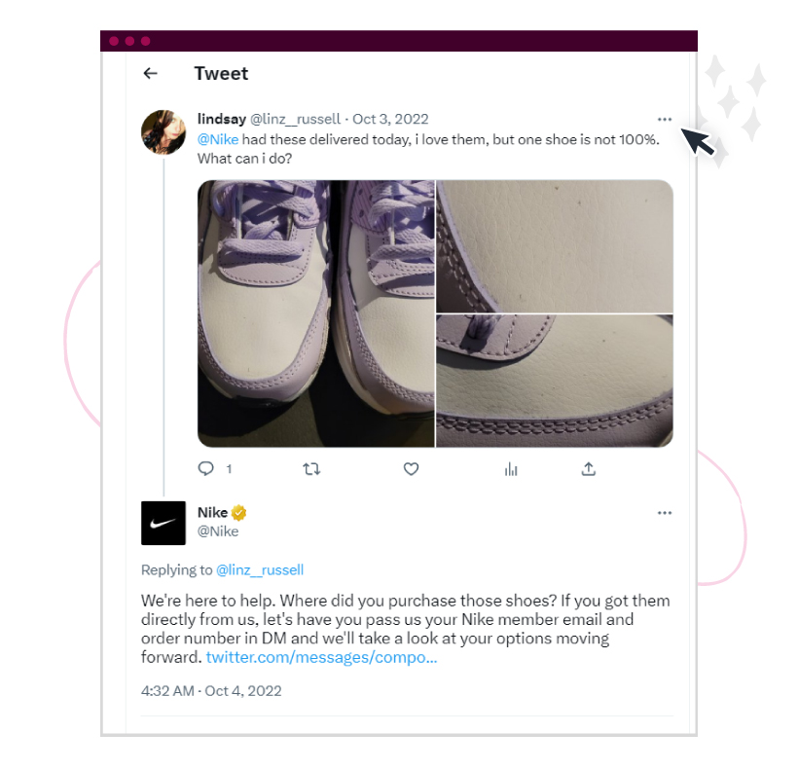
Task: Share lindsay's tweet using the share icon
Action: point(589,469)
